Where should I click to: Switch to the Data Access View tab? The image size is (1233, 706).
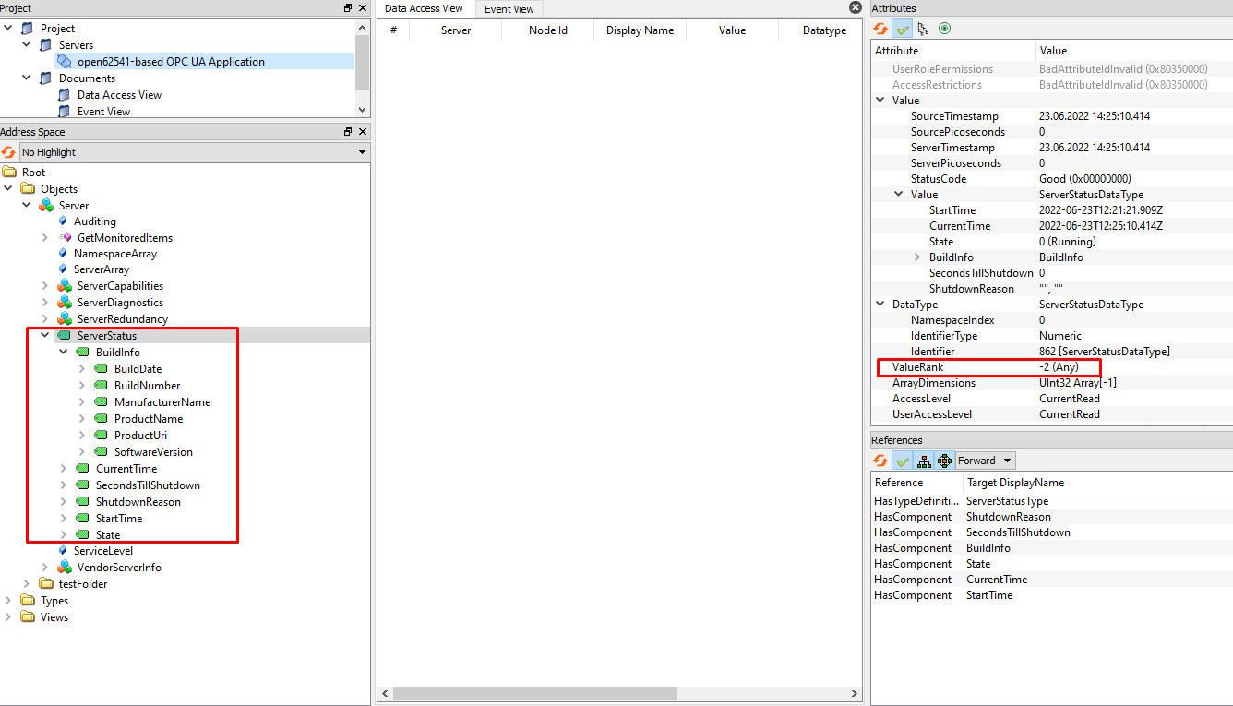[x=424, y=8]
